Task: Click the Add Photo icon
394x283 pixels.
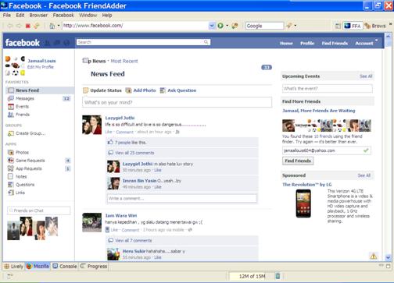Action: click(128, 90)
